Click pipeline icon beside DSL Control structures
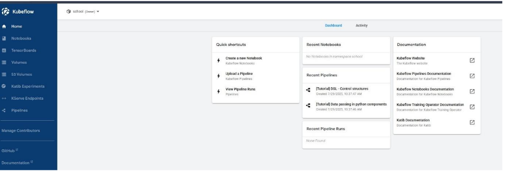Screen dimensions: 513x175 click(308, 90)
